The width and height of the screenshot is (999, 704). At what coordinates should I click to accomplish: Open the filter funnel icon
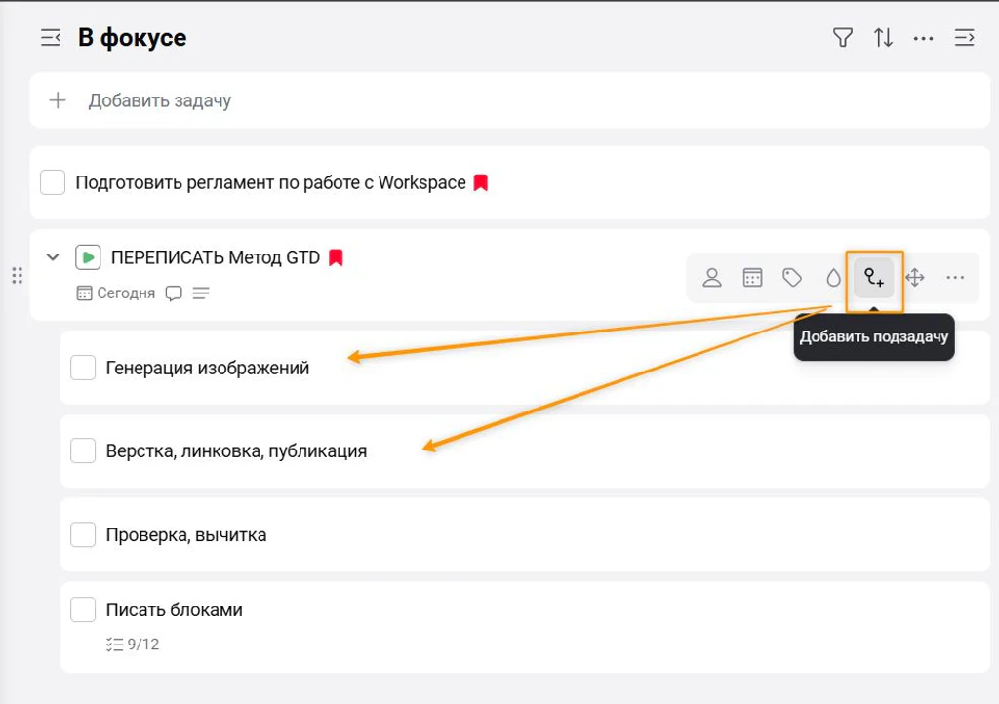[842, 38]
